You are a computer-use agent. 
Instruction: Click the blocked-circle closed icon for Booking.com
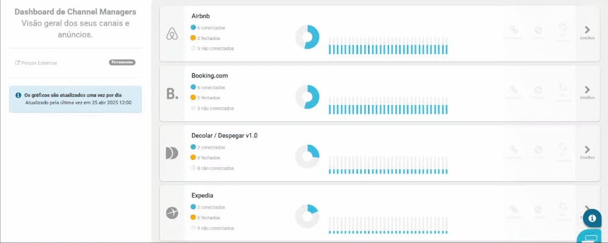tap(538, 90)
